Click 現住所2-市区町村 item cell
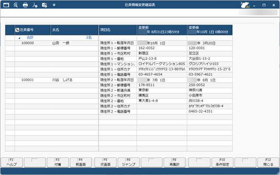This screenshot has height=175, width=280. 117,95
